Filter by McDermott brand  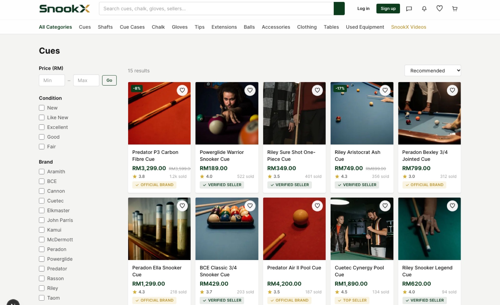[x=42, y=239]
